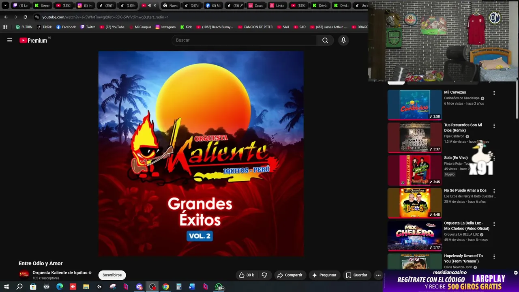Open the Facebook bookmark
The height and width of the screenshot is (292, 519).
click(66, 27)
